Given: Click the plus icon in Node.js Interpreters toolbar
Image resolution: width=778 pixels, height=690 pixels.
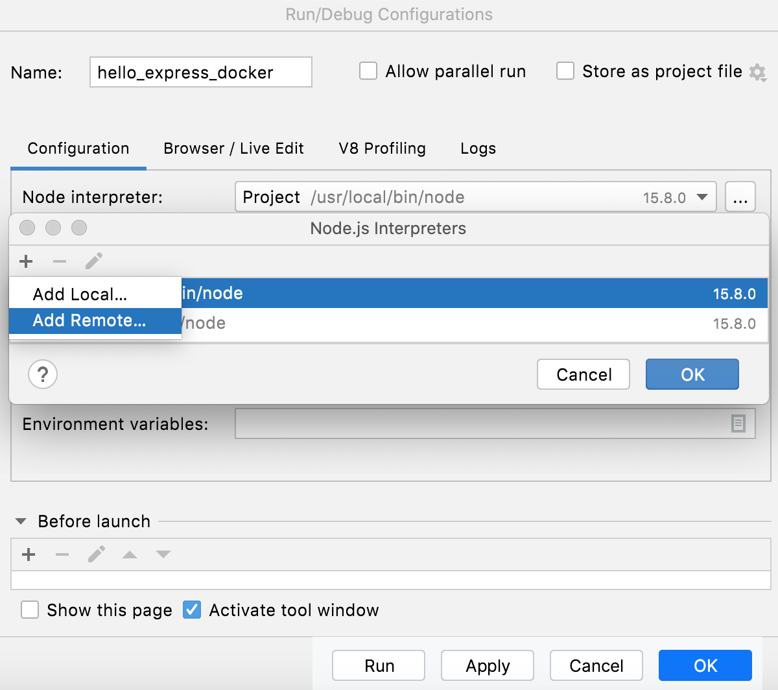Looking at the screenshot, I should (26, 261).
